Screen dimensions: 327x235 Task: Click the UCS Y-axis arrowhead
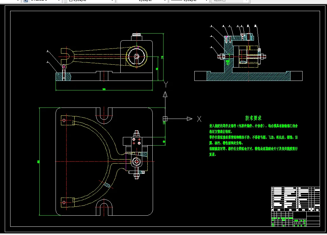pos(165,94)
